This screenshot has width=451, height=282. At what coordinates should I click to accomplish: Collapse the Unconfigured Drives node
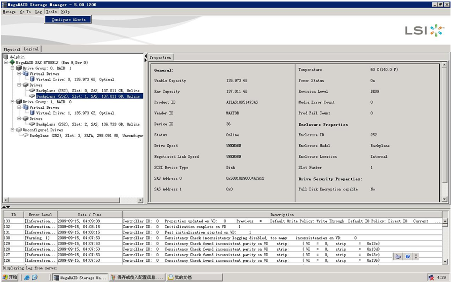(x=12, y=130)
